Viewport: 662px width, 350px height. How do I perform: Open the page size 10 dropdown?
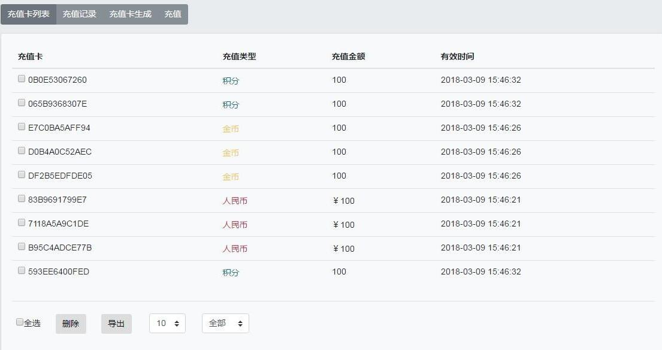(167, 323)
